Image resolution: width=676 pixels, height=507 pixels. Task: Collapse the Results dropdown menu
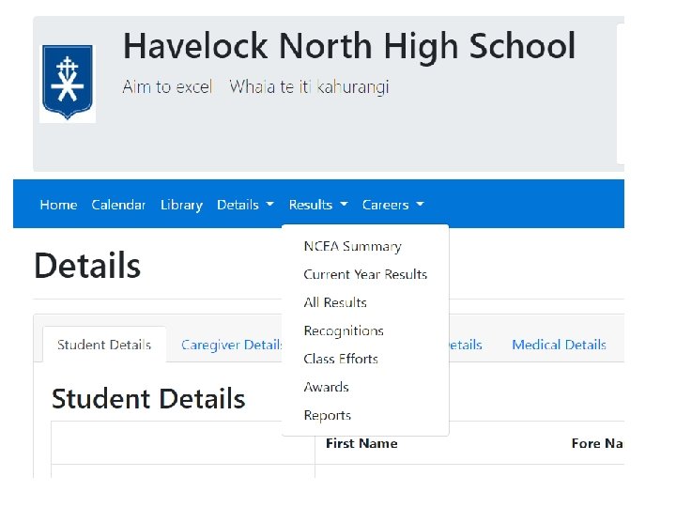[318, 205]
